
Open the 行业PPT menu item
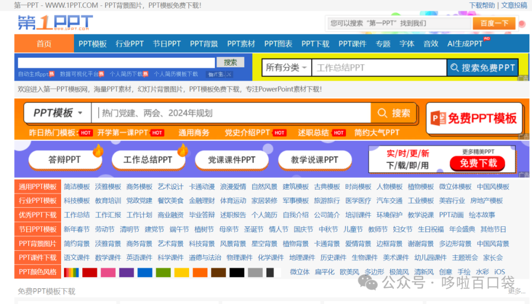[129, 44]
